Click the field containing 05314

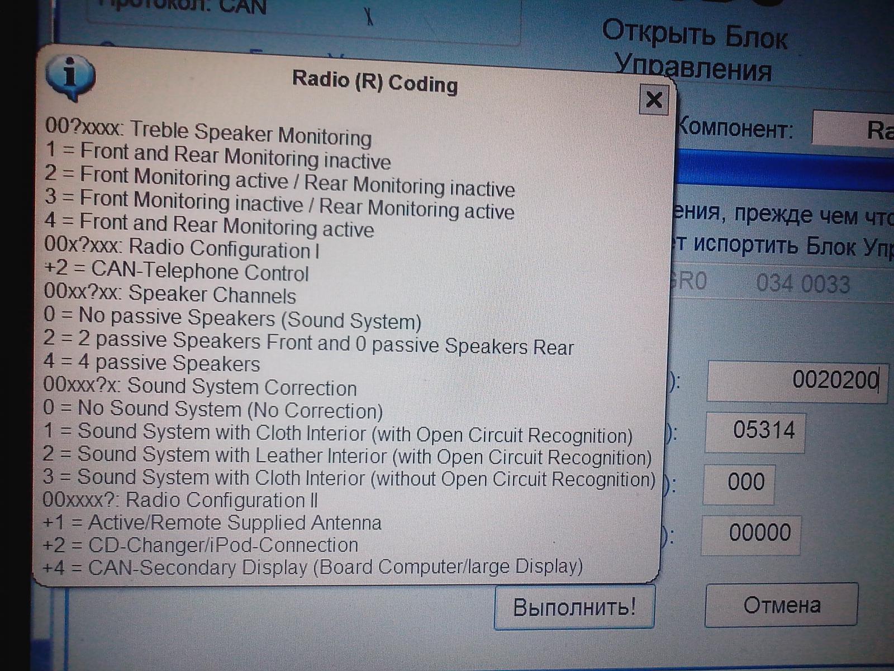click(755, 432)
